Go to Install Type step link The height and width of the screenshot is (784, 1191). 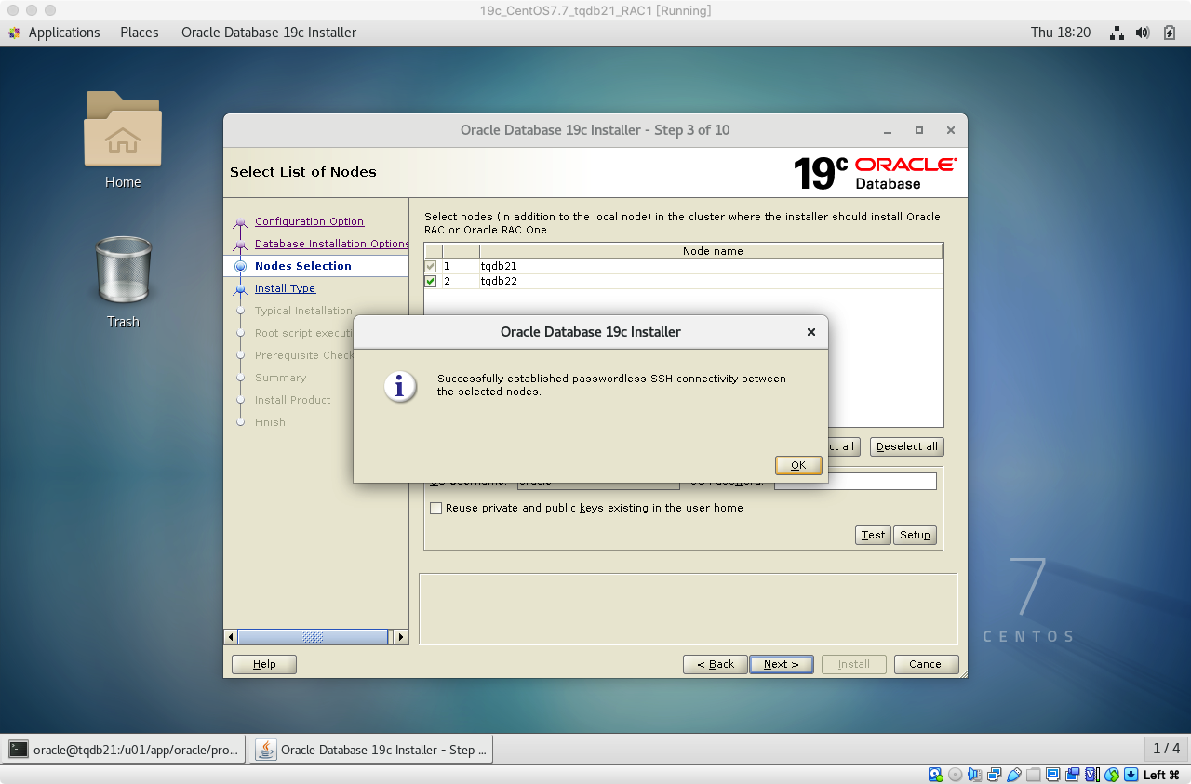tap(285, 288)
